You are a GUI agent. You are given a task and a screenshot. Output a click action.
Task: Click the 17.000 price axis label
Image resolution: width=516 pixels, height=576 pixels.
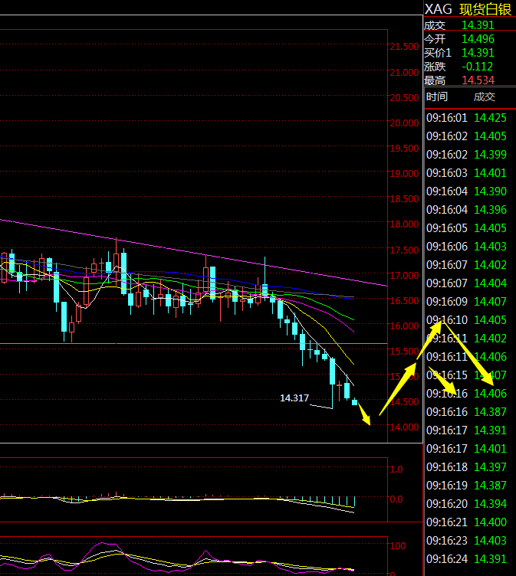click(404, 276)
